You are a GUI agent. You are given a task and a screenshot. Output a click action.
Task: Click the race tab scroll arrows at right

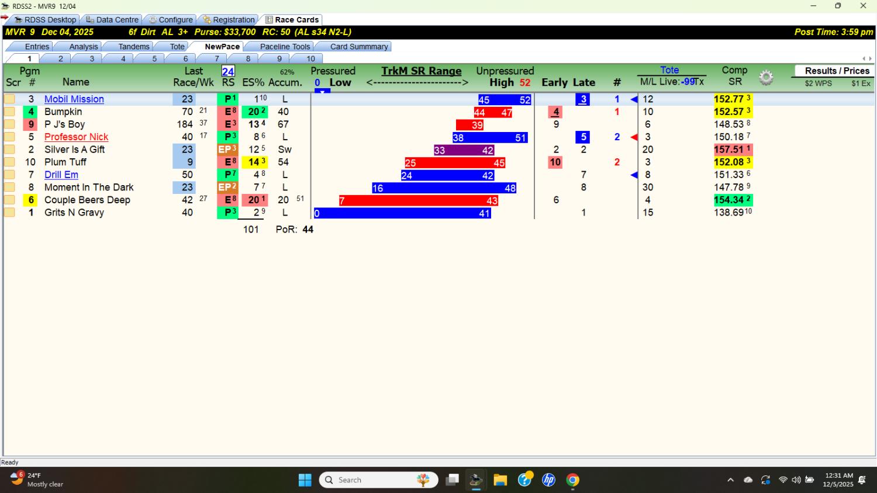(x=867, y=58)
